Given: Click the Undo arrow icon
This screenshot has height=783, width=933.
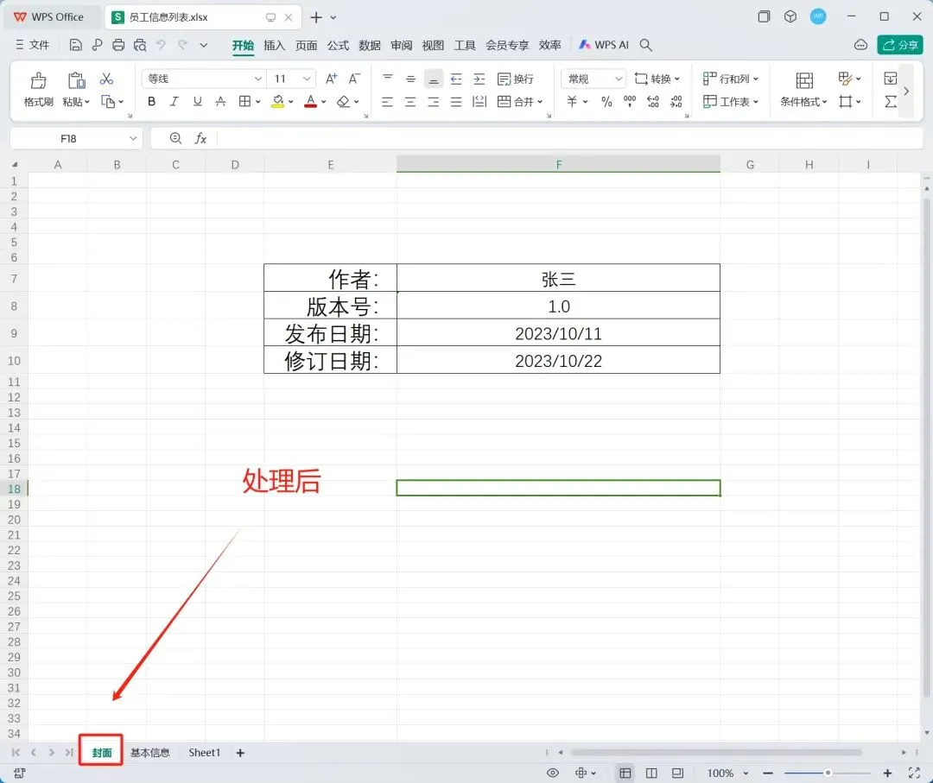Looking at the screenshot, I should (x=161, y=45).
